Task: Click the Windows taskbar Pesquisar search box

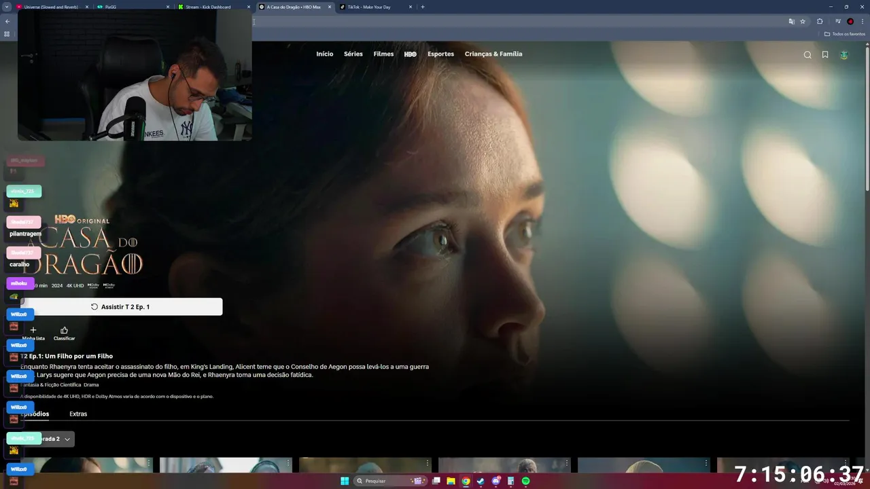Action: coord(389,481)
